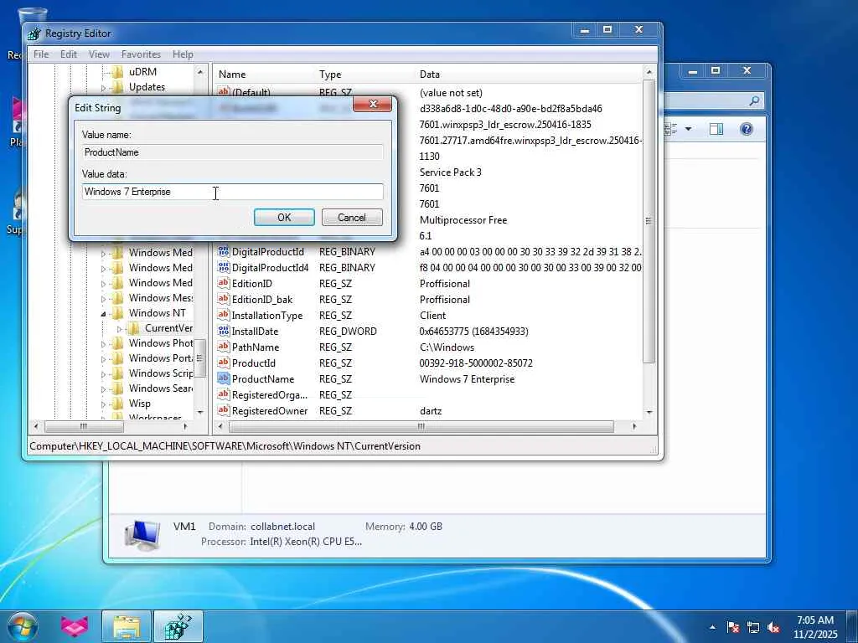Expand the Windows Mess tree node

(103, 299)
